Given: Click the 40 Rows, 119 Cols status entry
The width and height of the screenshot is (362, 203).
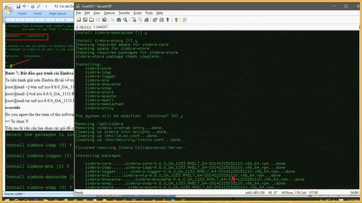Looking at the screenshot, I should [294, 193].
